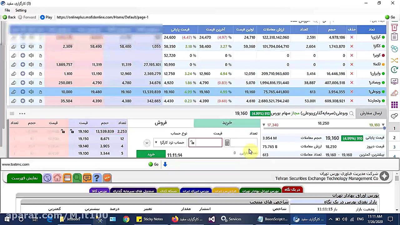Click the TSETMC table list icon
400x225 pixels.
click(x=67, y=178)
